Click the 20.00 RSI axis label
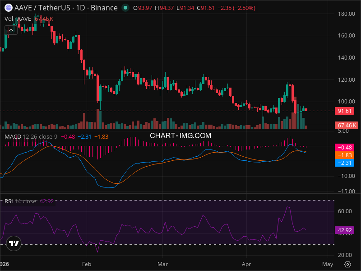 345,255
